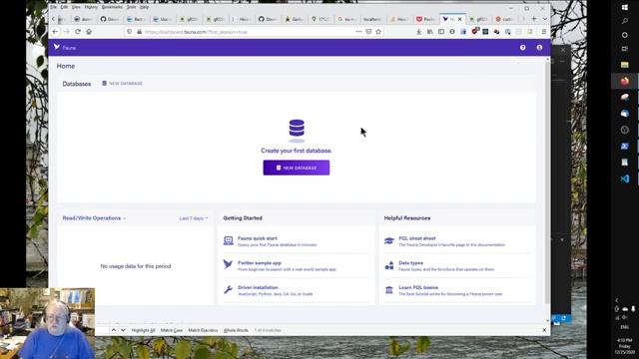This screenshot has height=359, width=639.
Task: Toggle Match Case in find bar
Action: pos(171,330)
